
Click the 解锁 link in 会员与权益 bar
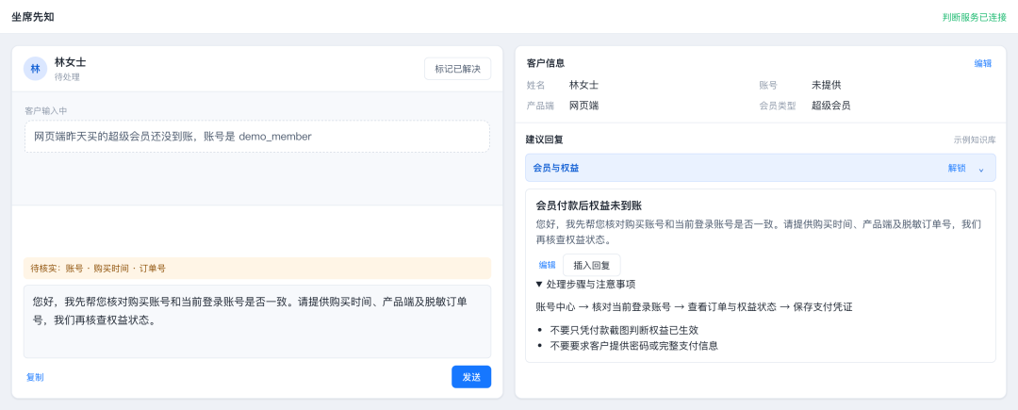(x=957, y=168)
